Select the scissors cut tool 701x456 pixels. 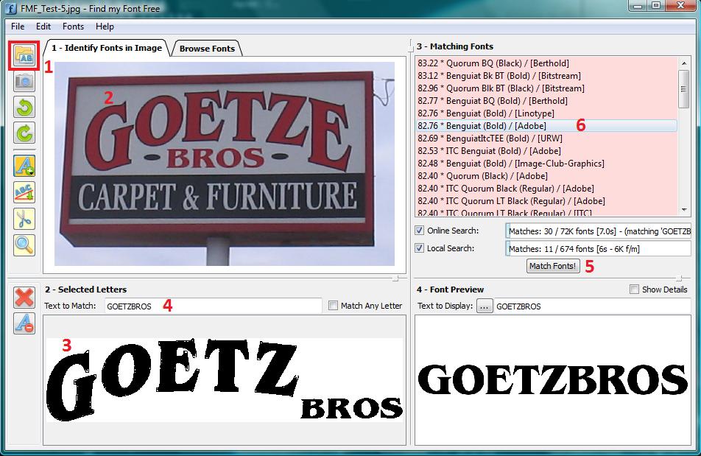pos(24,219)
